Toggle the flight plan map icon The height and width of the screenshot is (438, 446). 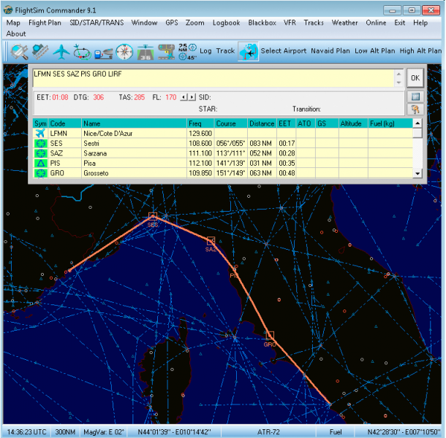coord(249,51)
